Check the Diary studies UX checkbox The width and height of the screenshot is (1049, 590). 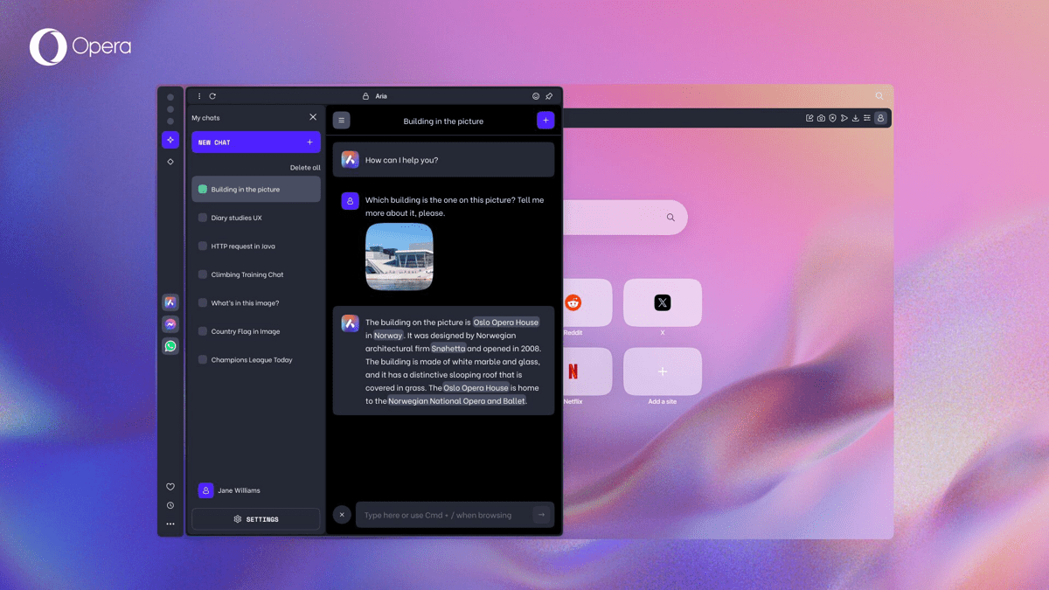[203, 218]
